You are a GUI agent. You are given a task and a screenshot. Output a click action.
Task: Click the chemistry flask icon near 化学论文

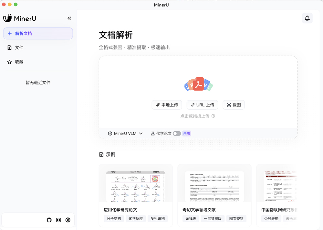coord(153,133)
